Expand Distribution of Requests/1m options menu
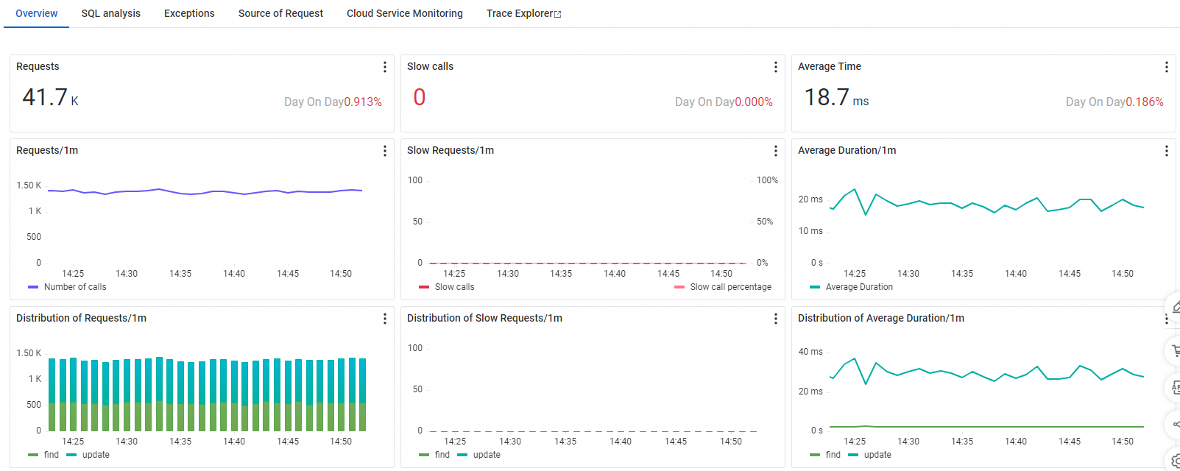Viewport: 1180px width, 471px height. [x=384, y=319]
